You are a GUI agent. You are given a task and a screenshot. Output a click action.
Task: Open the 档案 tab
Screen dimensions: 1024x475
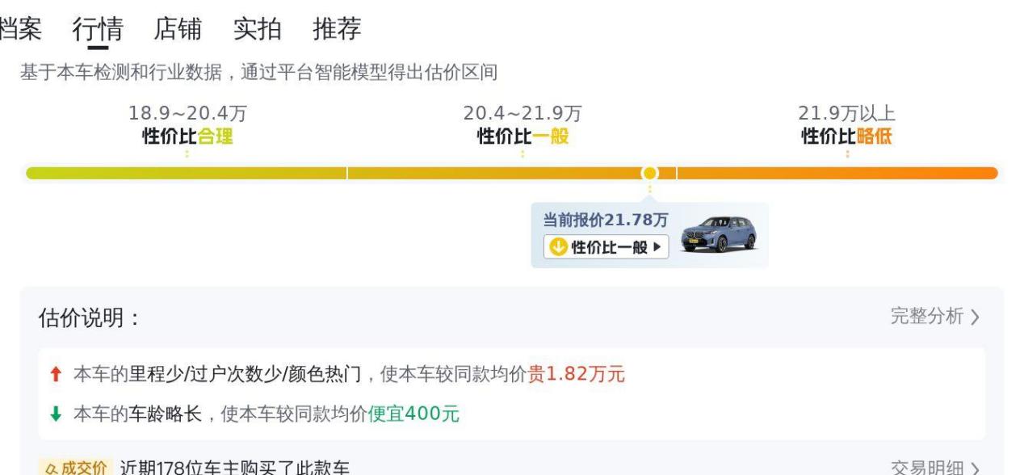pyautogui.click(x=20, y=29)
